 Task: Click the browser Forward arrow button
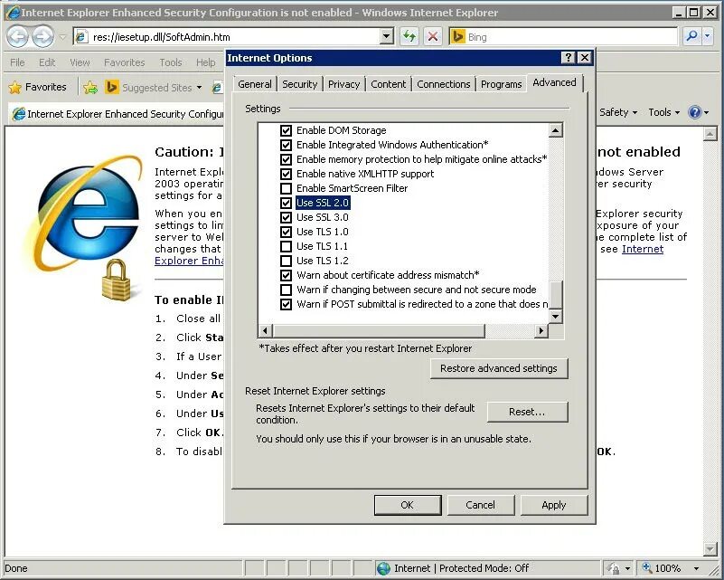(x=43, y=36)
